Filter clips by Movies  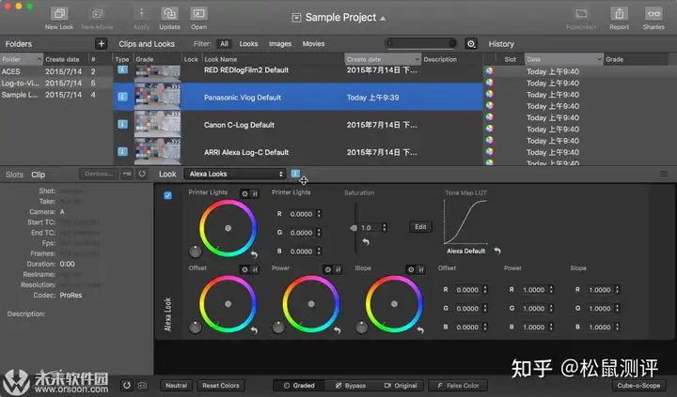tap(313, 43)
